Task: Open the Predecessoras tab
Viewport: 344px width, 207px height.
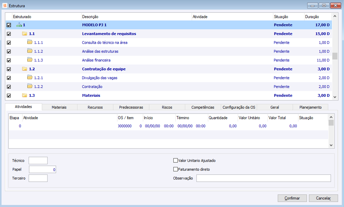Action: click(131, 107)
